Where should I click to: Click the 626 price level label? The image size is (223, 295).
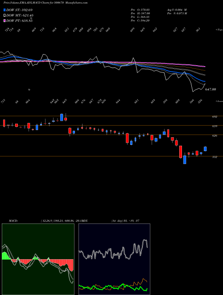click(215, 135)
